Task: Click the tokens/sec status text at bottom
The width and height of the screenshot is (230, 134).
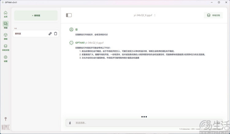Action: 201,129
